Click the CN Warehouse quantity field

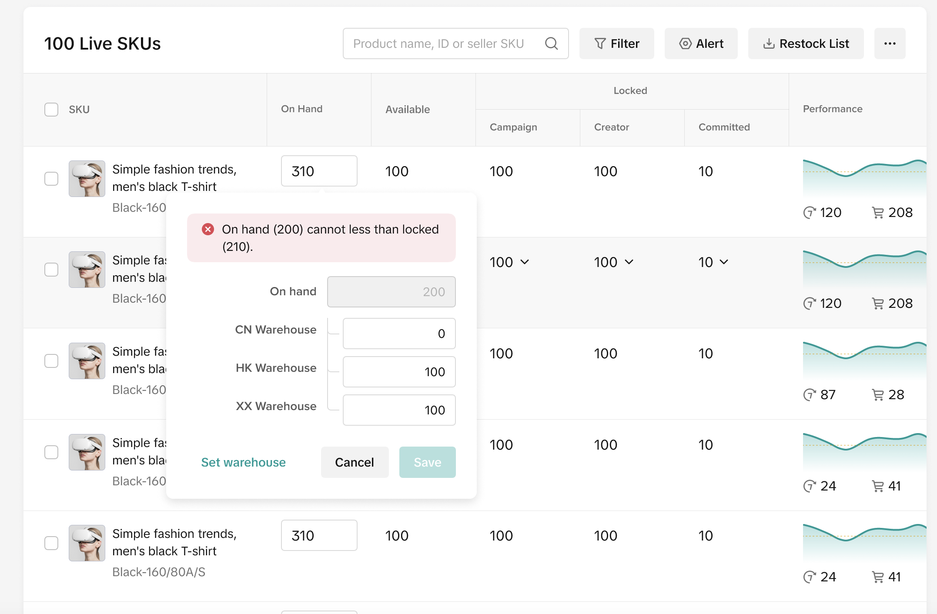[399, 334]
